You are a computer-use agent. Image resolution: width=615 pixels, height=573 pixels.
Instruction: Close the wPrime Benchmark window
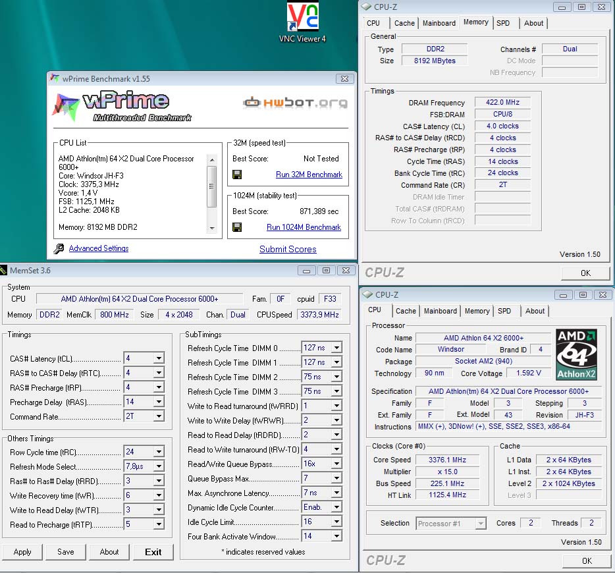[345, 78]
